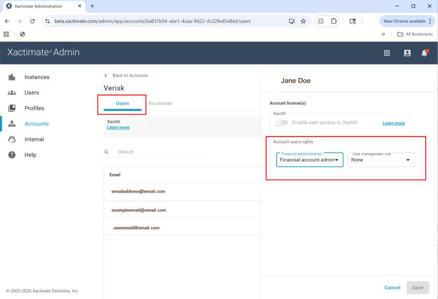This screenshot has width=438, height=299.
Task: Switch to the Xactimate tab
Action: tap(161, 103)
